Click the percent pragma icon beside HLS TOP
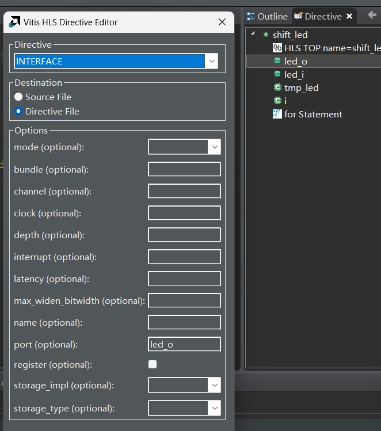The height and width of the screenshot is (431, 381). [277, 48]
